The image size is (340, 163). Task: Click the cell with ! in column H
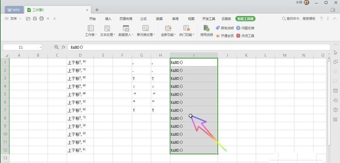(x=160, y=110)
